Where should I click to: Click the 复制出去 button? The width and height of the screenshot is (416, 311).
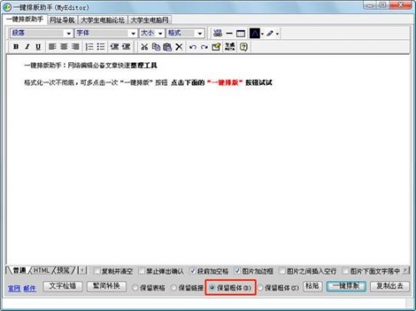(389, 286)
